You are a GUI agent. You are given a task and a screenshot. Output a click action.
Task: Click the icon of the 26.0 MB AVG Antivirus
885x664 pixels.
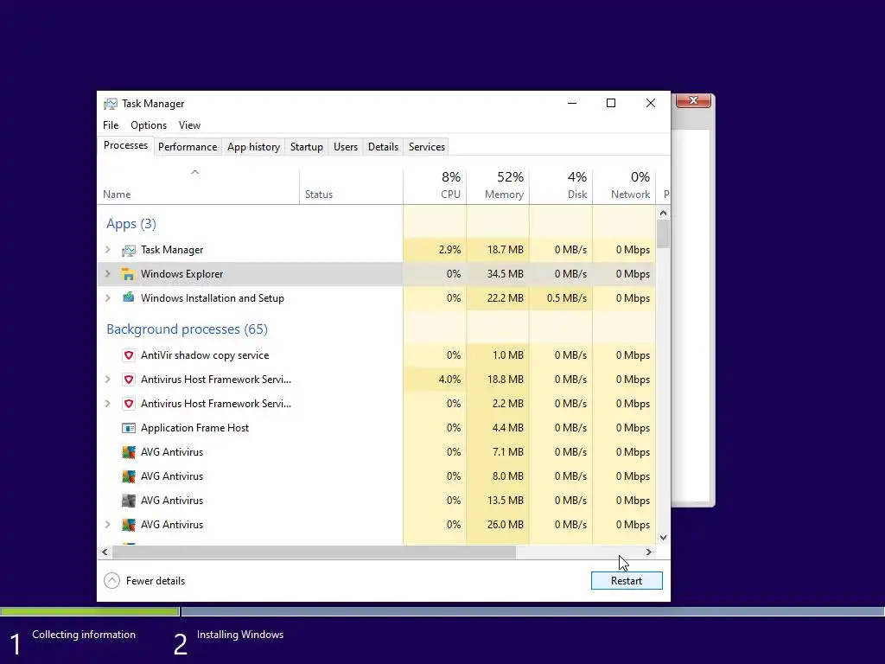tap(129, 525)
